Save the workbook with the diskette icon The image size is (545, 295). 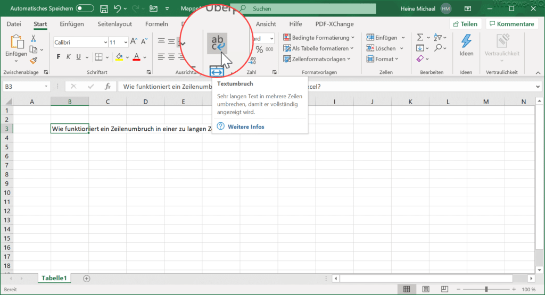click(x=104, y=9)
